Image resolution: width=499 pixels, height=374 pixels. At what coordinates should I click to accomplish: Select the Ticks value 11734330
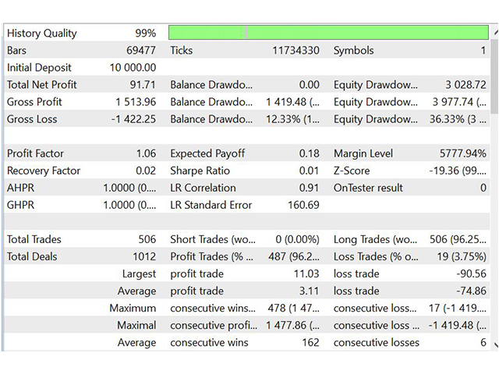click(x=296, y=51)
